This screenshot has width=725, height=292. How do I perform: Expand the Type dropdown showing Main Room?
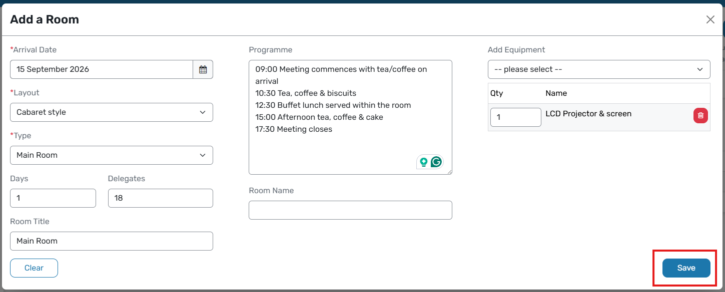[112, 155]
